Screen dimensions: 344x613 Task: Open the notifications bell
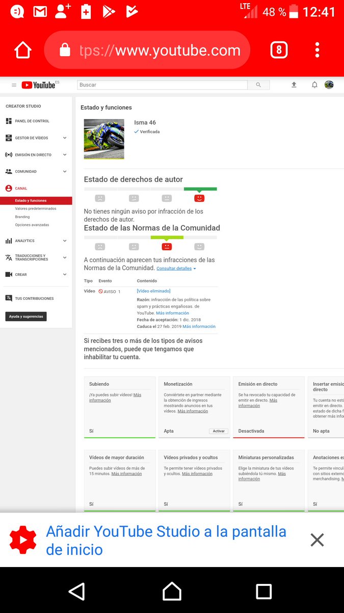314,85
